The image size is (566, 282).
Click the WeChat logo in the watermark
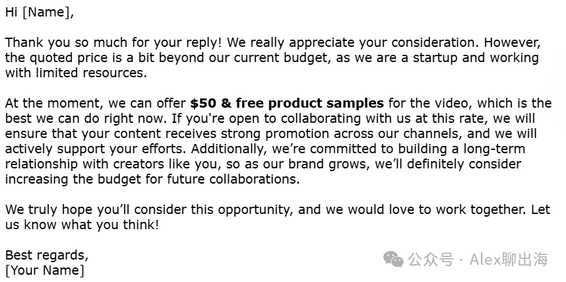[x=393, y=260]
